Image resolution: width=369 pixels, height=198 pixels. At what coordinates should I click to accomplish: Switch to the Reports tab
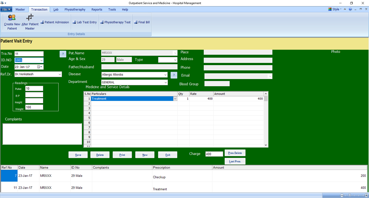[97, 9]
